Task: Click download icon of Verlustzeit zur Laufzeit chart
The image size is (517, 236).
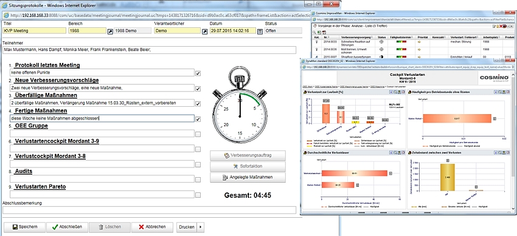Action: pos(391,92)
